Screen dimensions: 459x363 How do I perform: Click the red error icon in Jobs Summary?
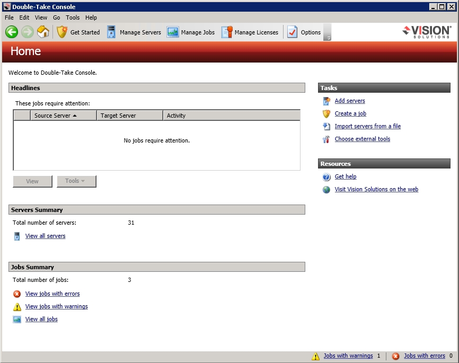17,294
